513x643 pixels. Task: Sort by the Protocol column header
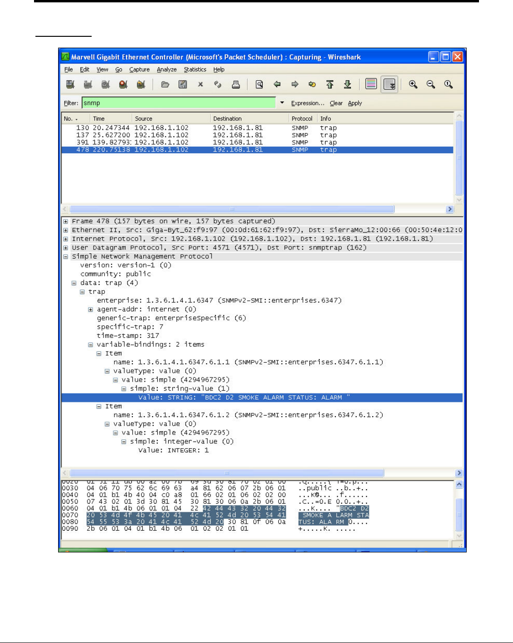(x=303, y=118)
